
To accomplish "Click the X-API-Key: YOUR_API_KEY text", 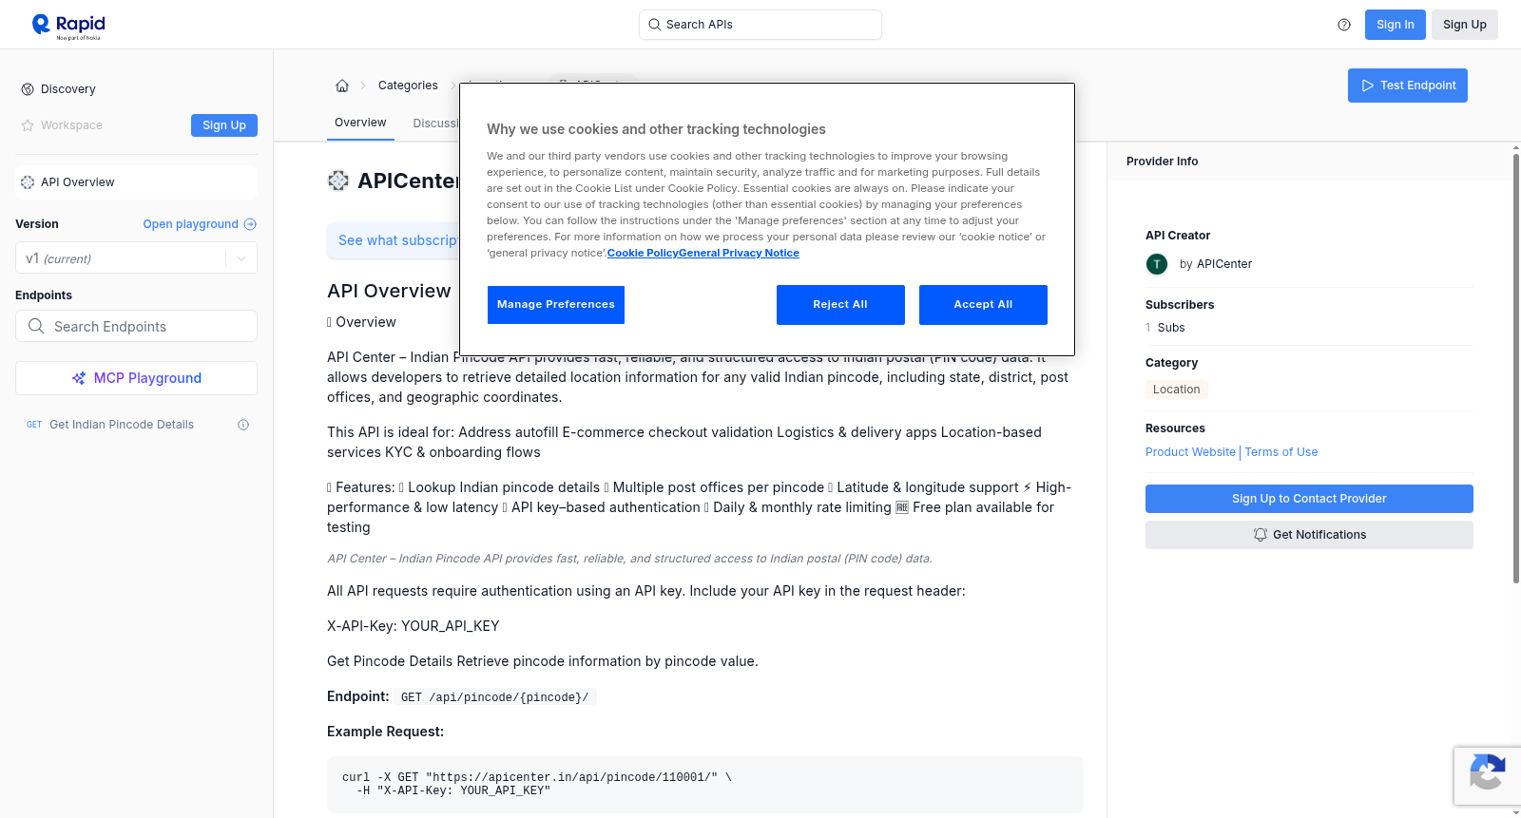I will pyautogui.click(x=414, y=626).
